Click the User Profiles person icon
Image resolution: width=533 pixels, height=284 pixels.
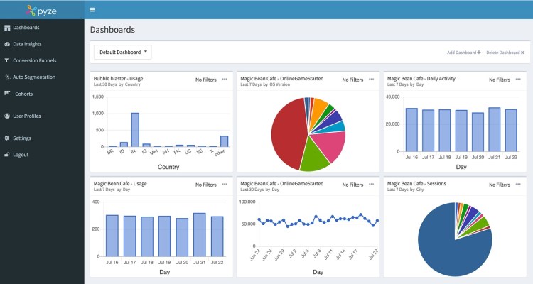[x=6, y=116]
